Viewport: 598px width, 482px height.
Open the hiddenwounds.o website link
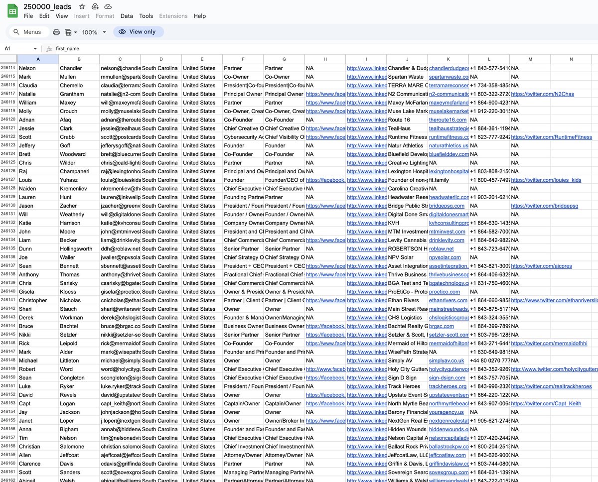pyautogui.click(x=448, y=429)
